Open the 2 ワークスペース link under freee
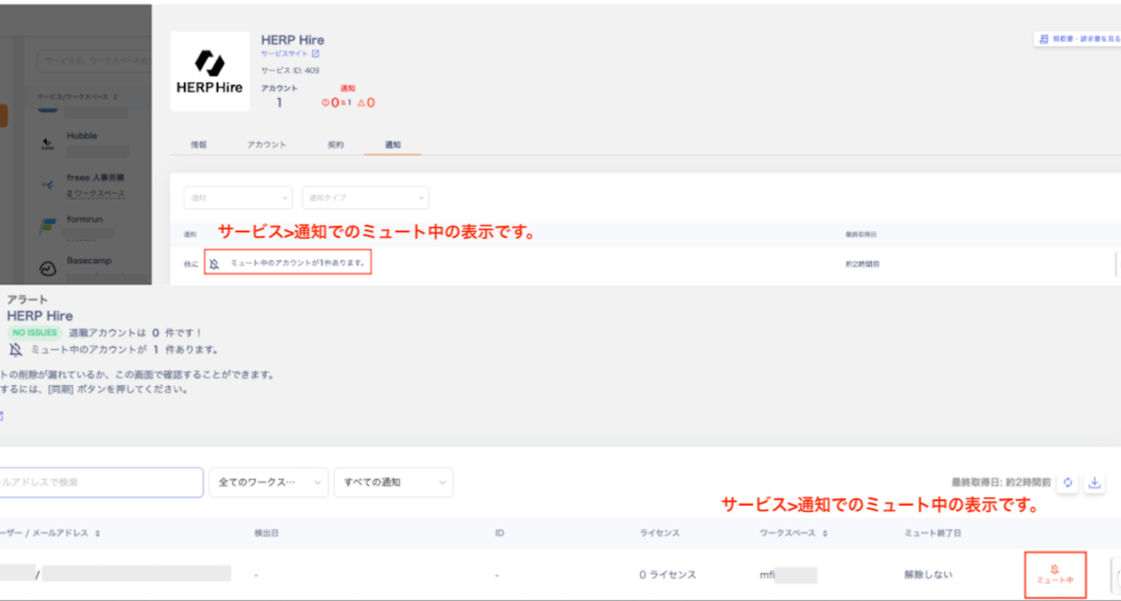The height and width of the screenshot is (601, 1121). tap(96, 194)
